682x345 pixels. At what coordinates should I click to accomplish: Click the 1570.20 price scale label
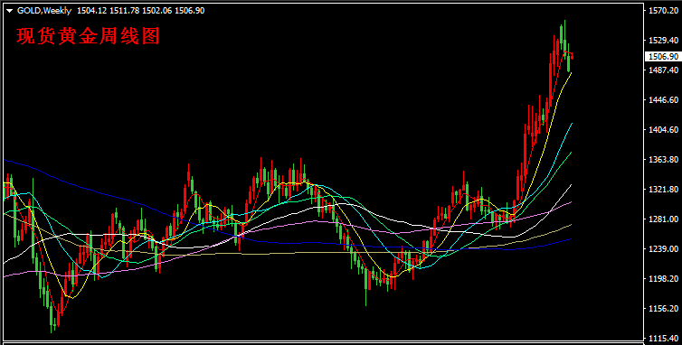coord(664,11)
